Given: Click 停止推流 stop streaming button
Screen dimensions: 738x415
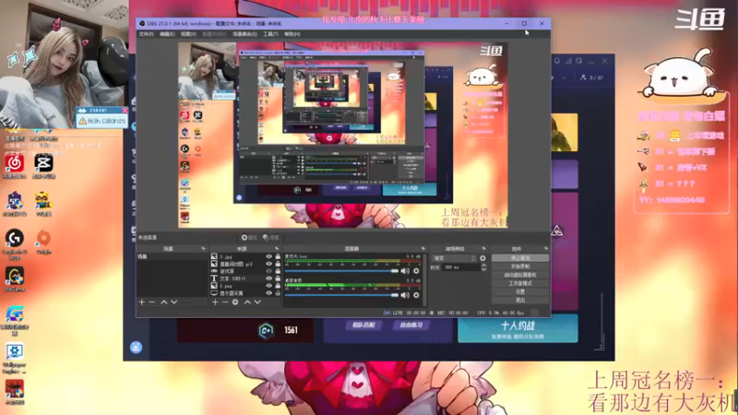Looking at the screenshot, I should (520, 258).
